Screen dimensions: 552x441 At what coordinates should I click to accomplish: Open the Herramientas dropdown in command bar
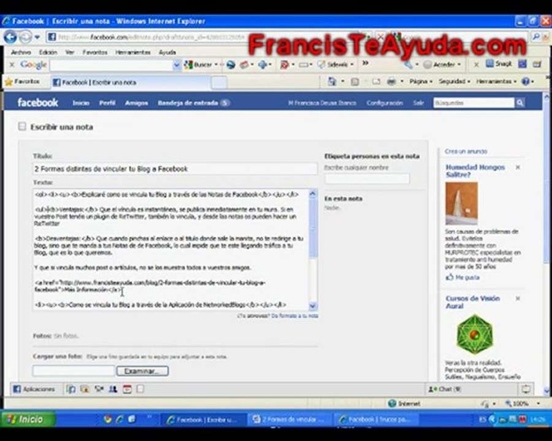pyautogui.click(x=496, y=81)
